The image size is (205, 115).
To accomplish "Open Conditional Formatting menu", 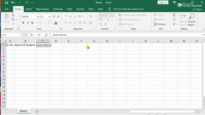I will tap(134, 15).
